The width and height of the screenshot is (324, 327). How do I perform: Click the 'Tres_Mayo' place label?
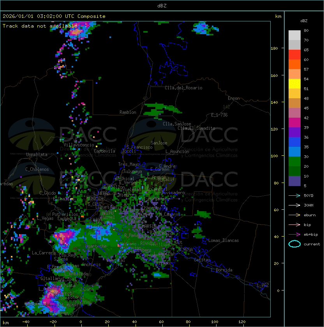pyautogui.click(x=129, y=164)
